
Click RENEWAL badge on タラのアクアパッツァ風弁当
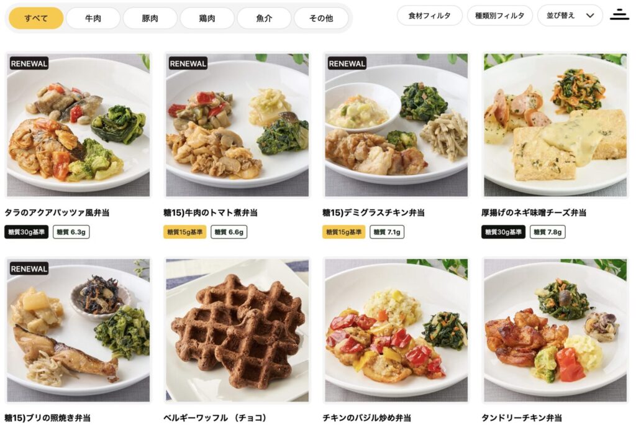pyautogui.click(x=29, y=63)
